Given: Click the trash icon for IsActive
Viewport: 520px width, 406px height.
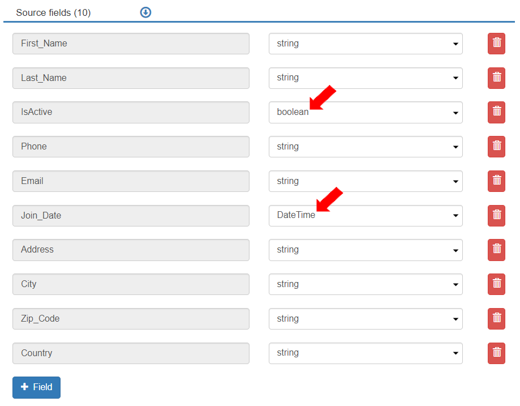Looking at the screenshot, I should tap(496, 112).
